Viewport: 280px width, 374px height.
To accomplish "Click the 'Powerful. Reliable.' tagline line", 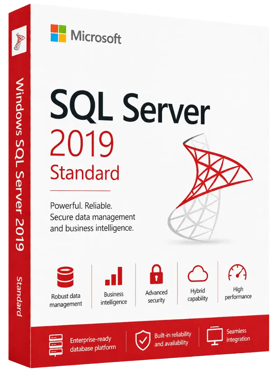I will click(x=81, y=205).
